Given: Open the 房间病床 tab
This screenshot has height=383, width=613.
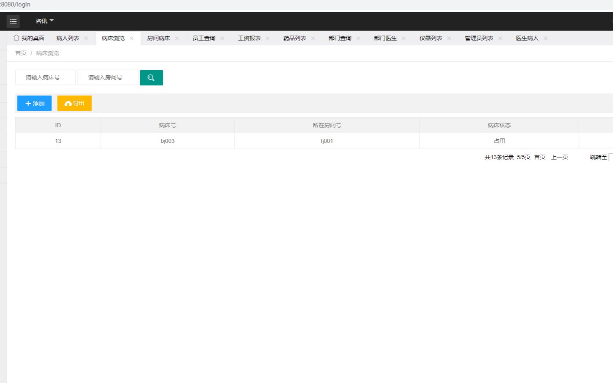Looking at the screenshot, I should pyautogui.click(x=158, y=38).
